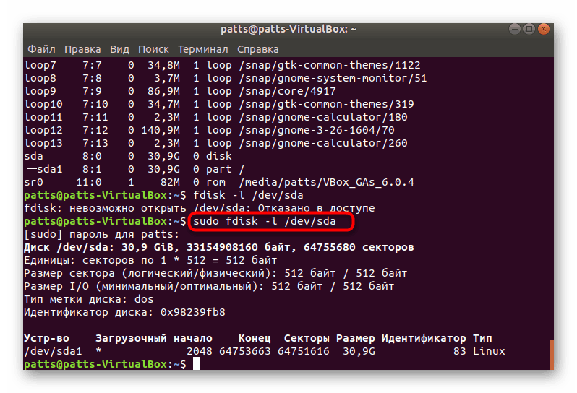Maximize the terminal window
This screenshot has height=393, width=577.
pos(529,29)
